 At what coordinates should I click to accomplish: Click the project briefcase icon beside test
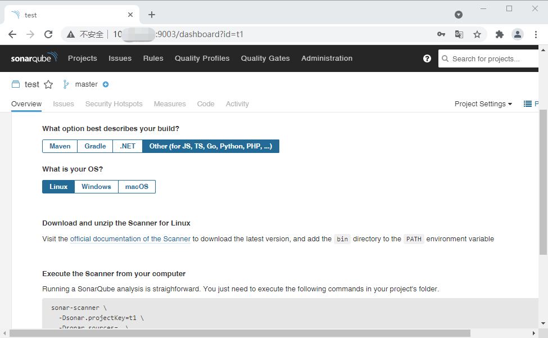pyautogui.click(x=15, y=84)
